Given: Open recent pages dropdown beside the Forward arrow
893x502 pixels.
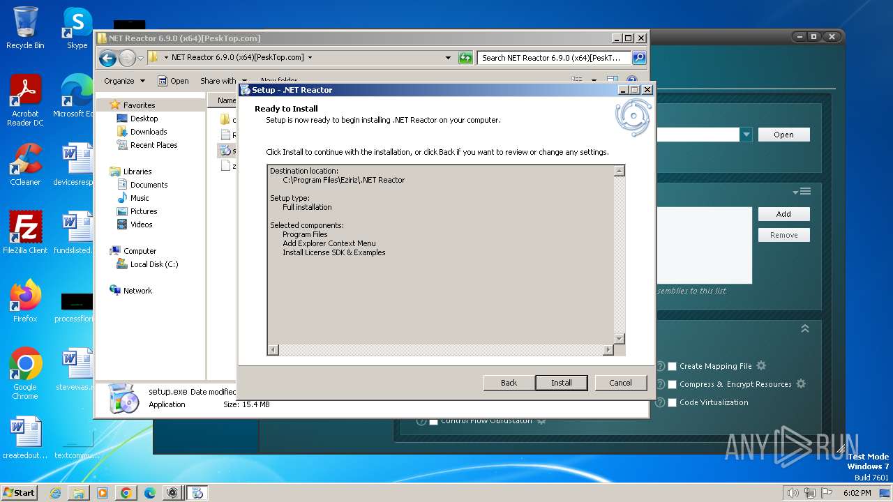Looking at the screenshot, I should coord(141,58).
